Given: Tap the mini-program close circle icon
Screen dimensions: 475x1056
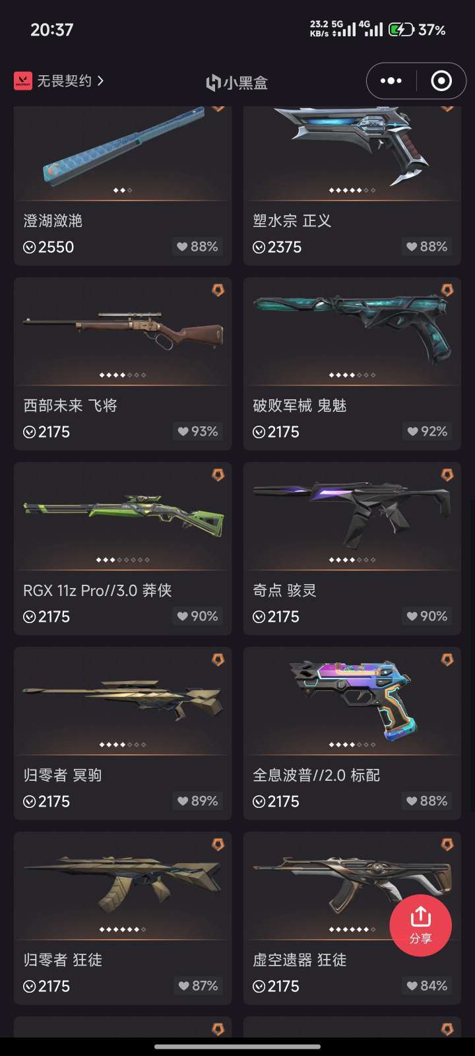Looking at the screenshot, I should 441,81.
